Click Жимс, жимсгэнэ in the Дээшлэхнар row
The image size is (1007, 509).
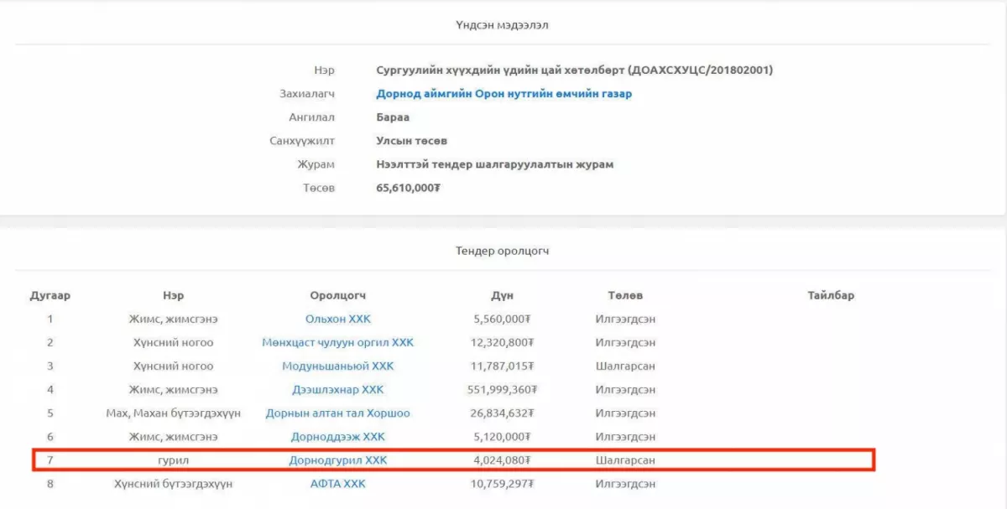[174, 390]
